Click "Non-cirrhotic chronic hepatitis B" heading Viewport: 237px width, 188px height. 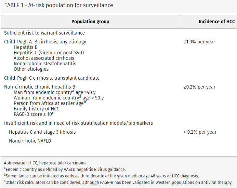[40, 87]
